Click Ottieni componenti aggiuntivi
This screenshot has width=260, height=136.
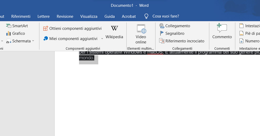pyautogui.click(x=72, y=29)
